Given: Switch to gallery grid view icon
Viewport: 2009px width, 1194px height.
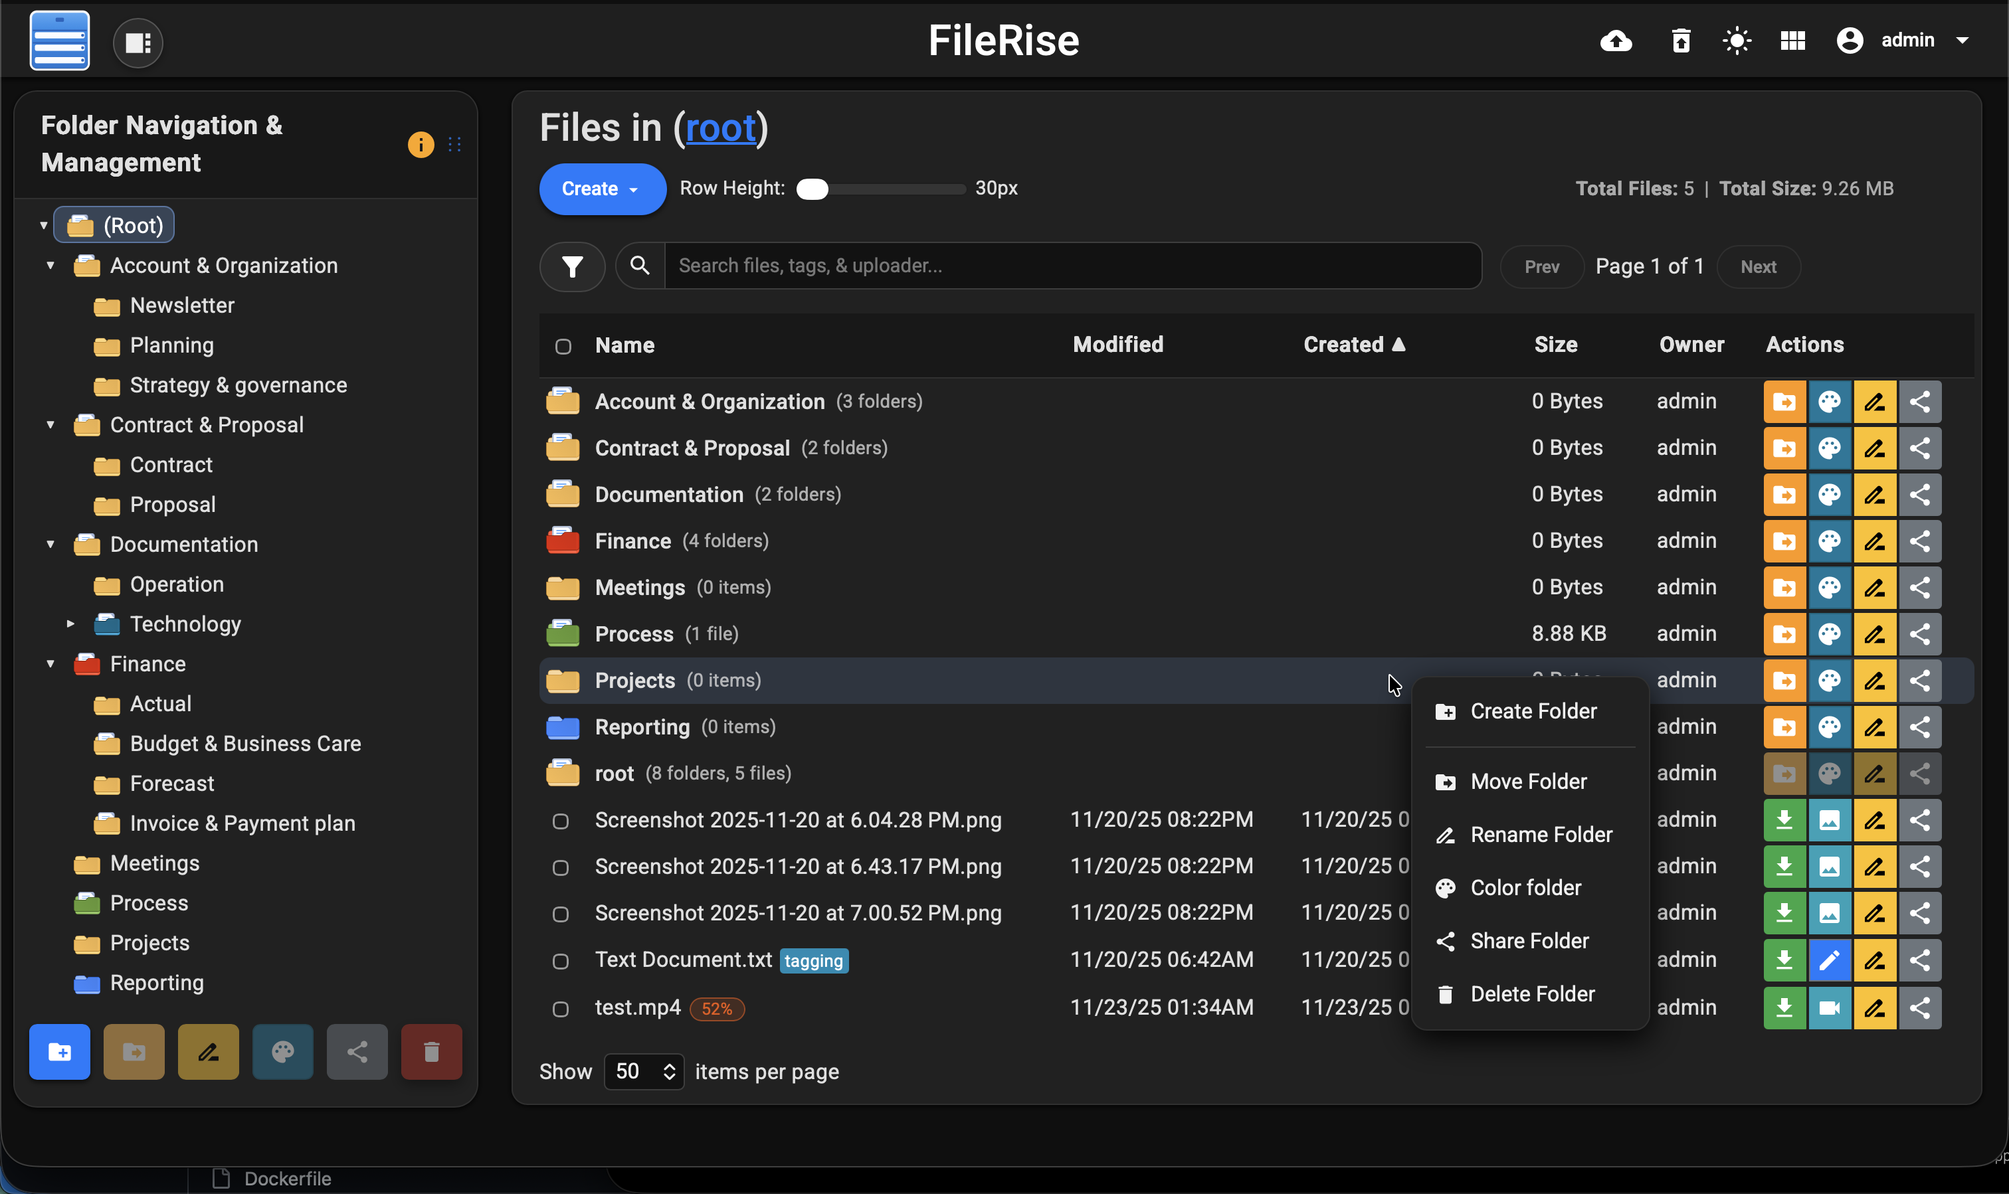Looking at the screenshot, I should coord(1792,41).
